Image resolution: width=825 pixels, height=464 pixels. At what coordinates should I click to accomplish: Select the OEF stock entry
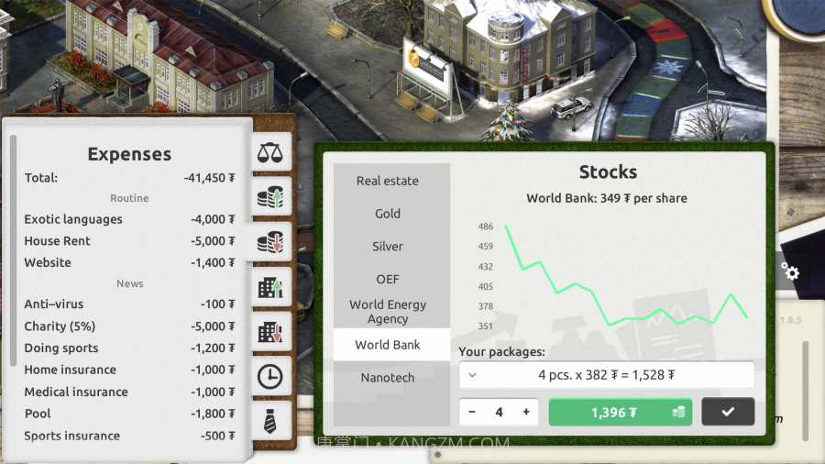[x=388, y=279]
